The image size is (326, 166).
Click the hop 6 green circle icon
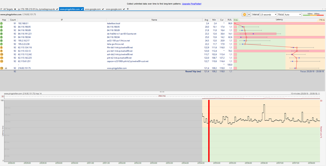click(x=1, y=40)
